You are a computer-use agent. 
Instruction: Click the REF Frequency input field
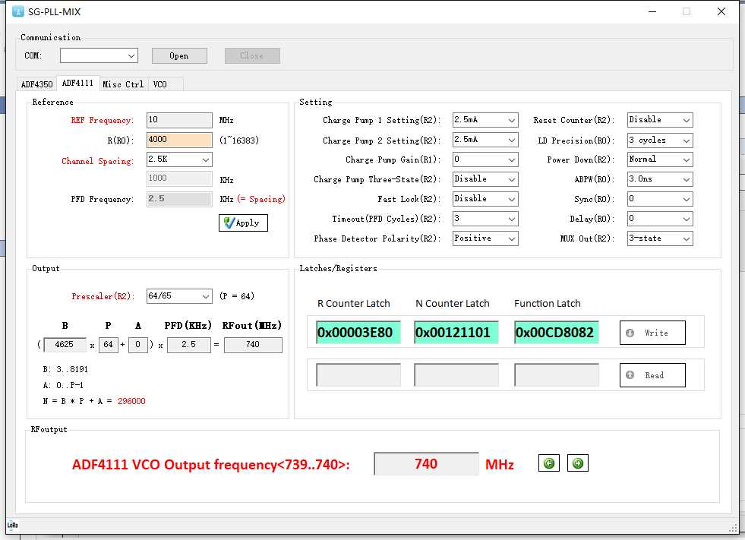179,120
